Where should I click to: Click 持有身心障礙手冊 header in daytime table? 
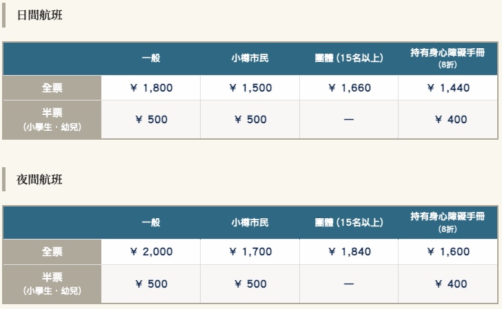click(x=448, y=54)
